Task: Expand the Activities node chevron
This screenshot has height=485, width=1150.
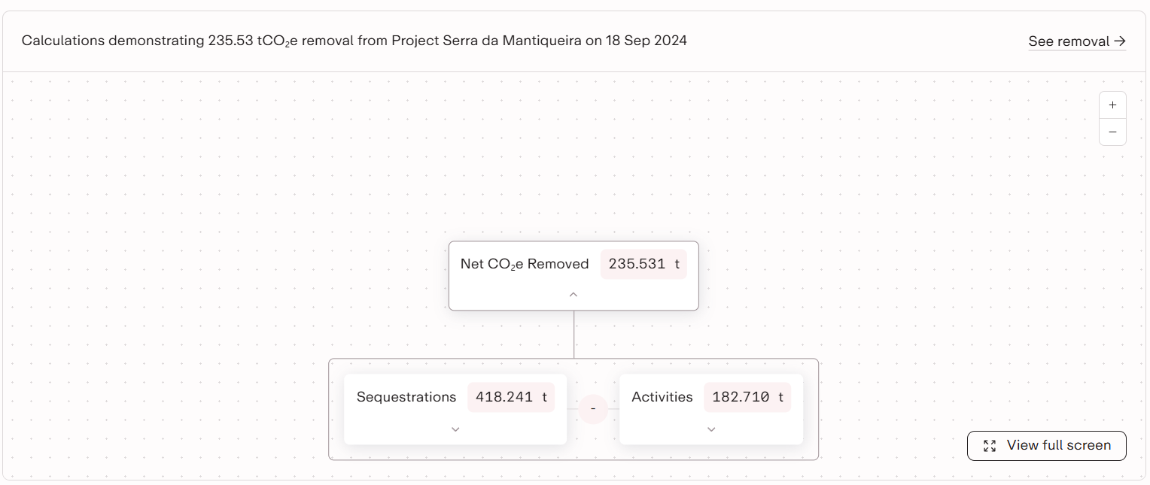Action: 711,429
